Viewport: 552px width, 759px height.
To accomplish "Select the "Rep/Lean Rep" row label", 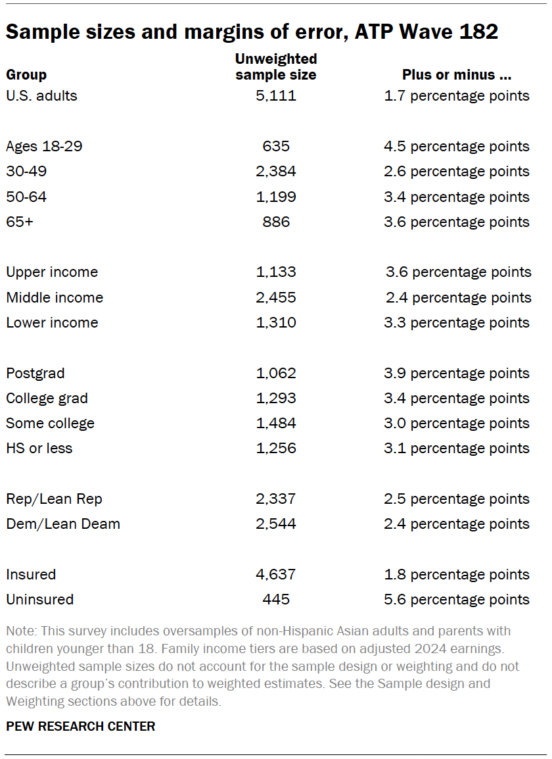I will [54, 499].
